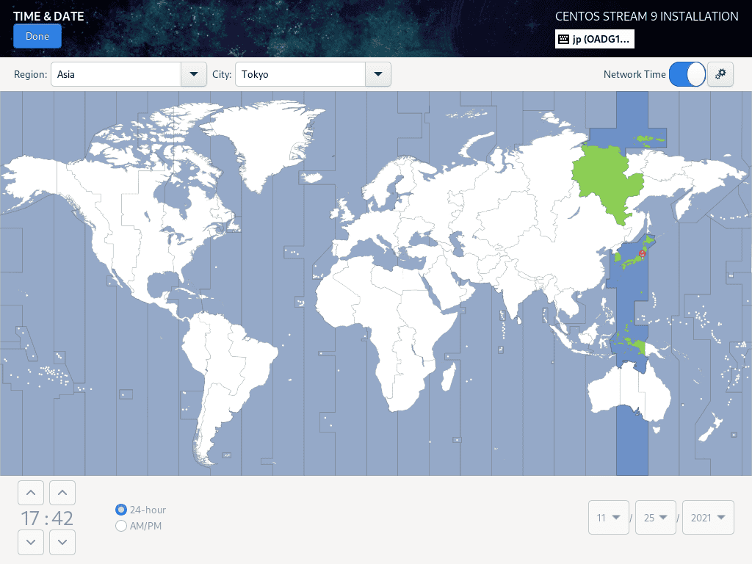Viewport: 752px width, 564px height.
Task: Increase the hours with up arrow
Action: 31,493
